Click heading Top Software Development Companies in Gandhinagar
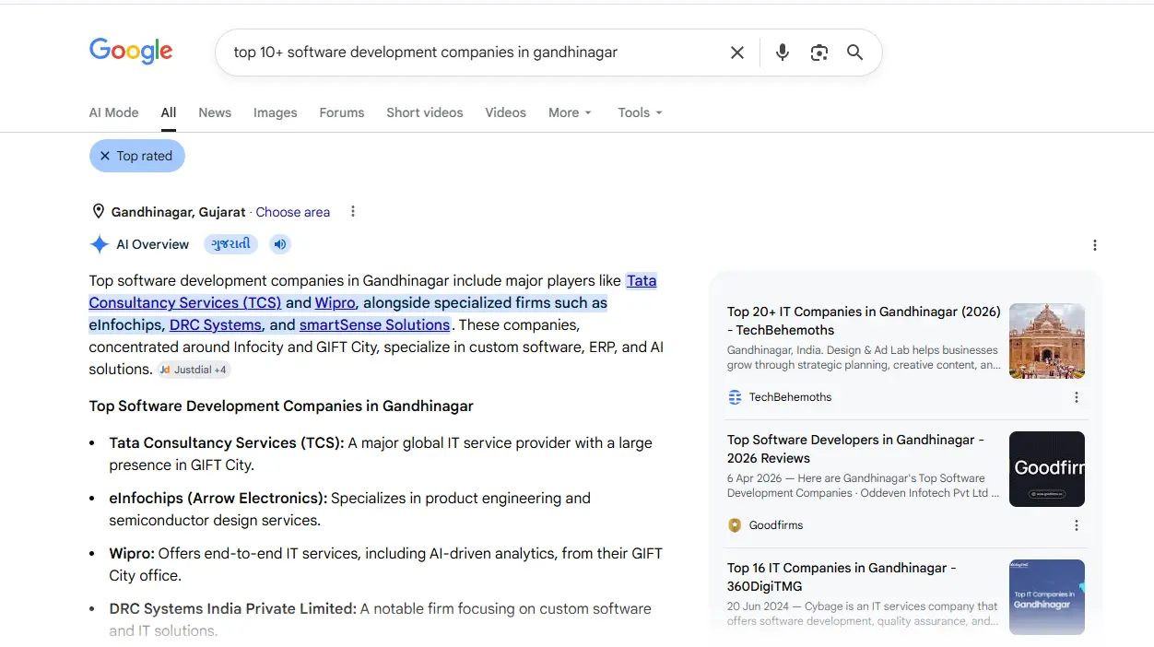1154x647 pixels. (281, 406)
